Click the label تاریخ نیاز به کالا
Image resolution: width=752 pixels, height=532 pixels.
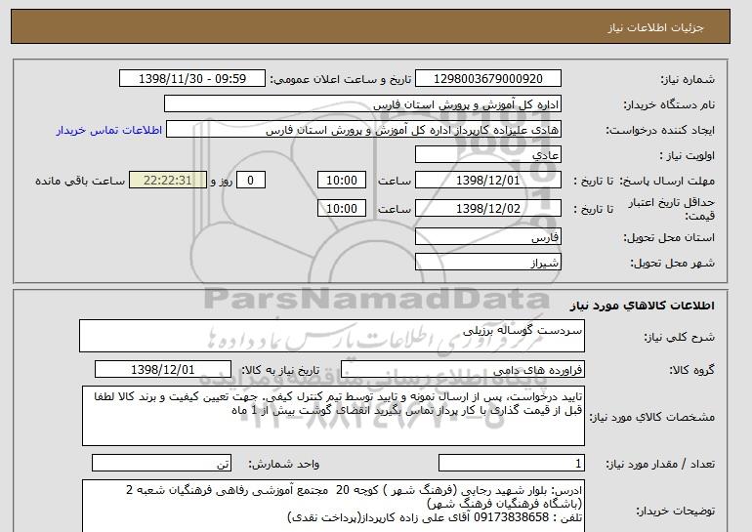click(280, 370)
